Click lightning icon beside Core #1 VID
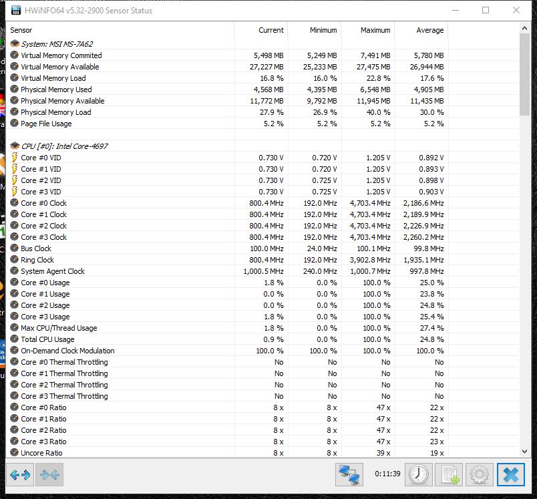537x499 pixels. (15, 169)
